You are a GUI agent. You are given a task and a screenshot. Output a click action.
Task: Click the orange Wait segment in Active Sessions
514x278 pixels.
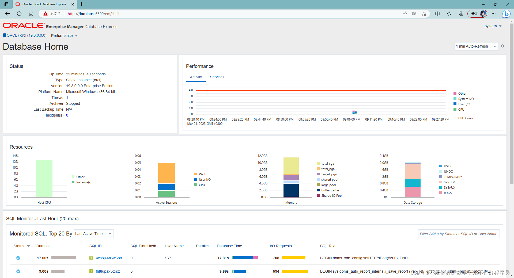pyautogui.click(x=167, y=173)
